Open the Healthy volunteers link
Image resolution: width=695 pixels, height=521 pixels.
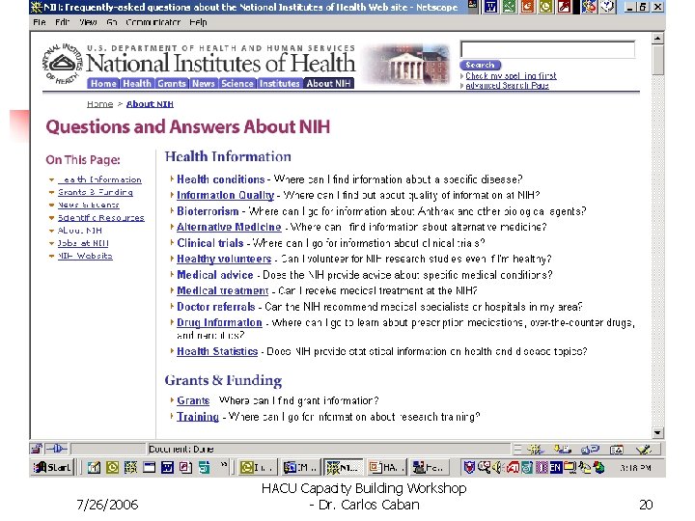(x=224, y=259)
